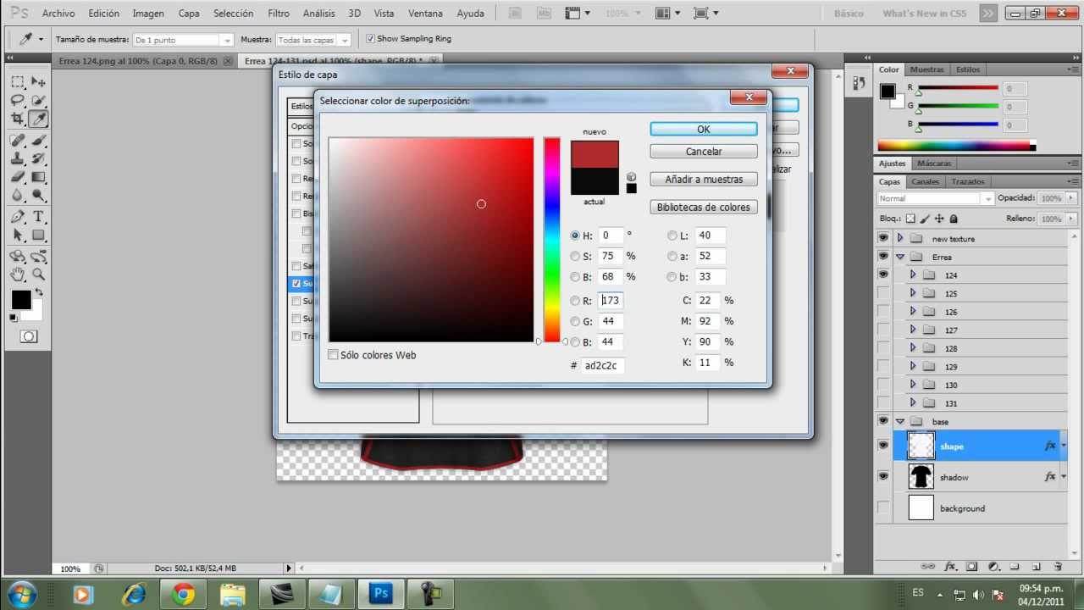Select the Horizontal Type tool

[x=39, y=217]
